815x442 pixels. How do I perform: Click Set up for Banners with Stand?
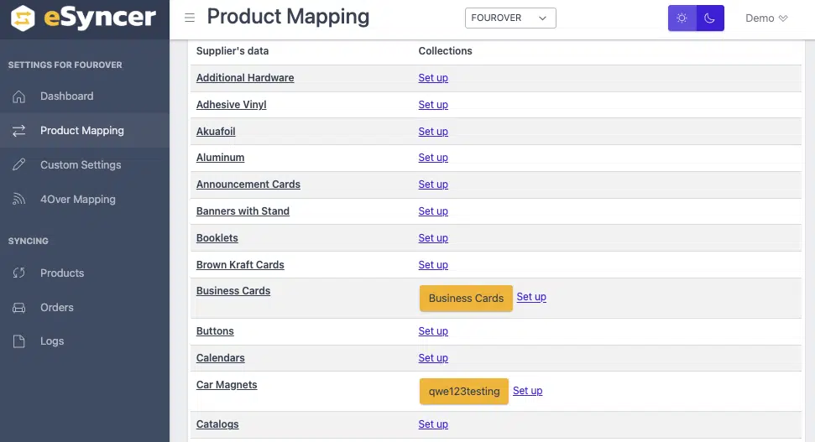(433, 211)
